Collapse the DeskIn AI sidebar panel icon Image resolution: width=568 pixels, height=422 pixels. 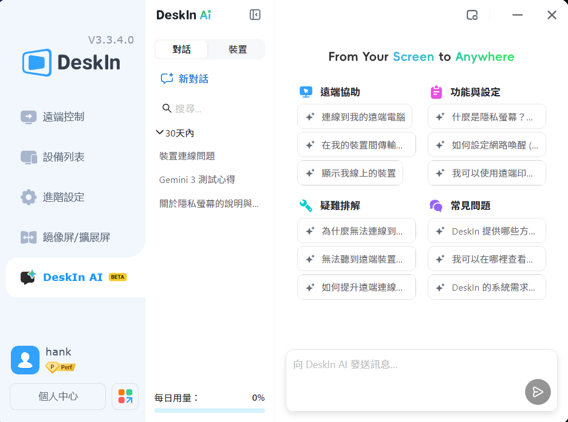click(x=255, y=15)
